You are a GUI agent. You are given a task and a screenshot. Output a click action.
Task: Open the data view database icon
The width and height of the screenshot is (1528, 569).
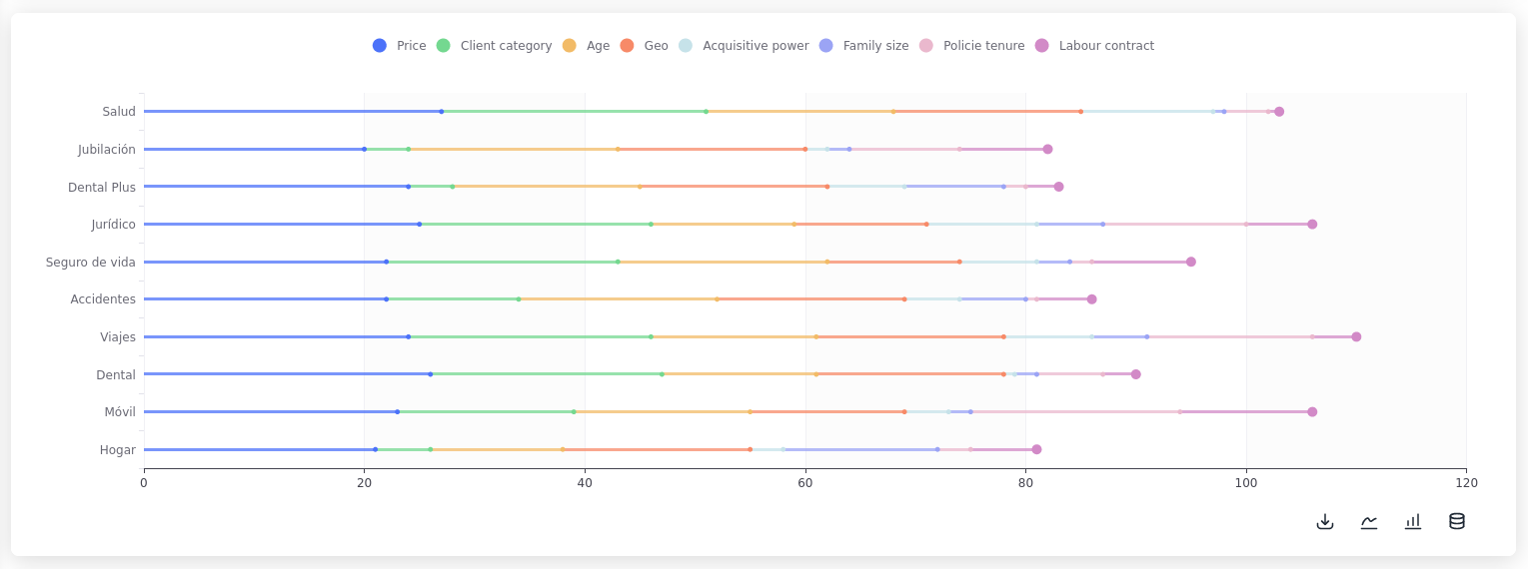[1457, 521]
